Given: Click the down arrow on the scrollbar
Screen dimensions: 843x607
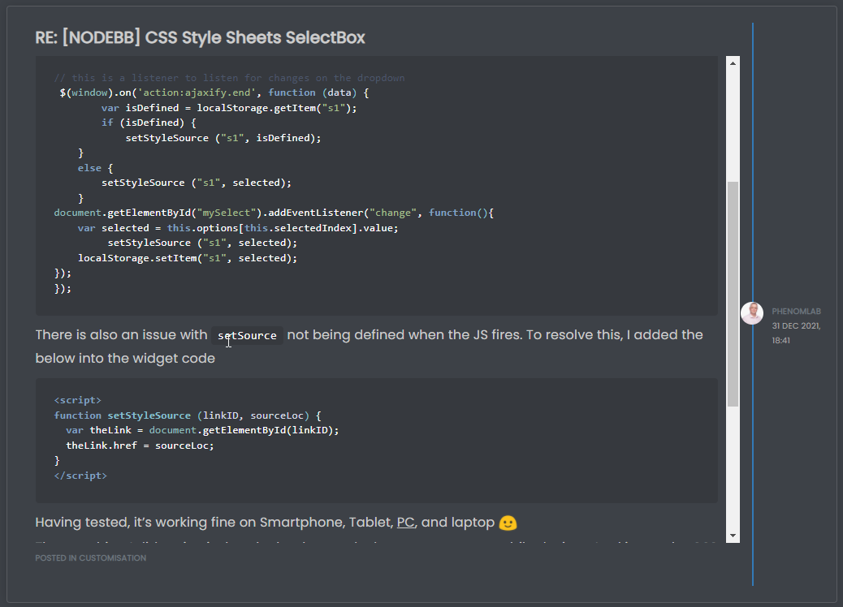Looking at the screenshot, I should click(x=732, y=536).
